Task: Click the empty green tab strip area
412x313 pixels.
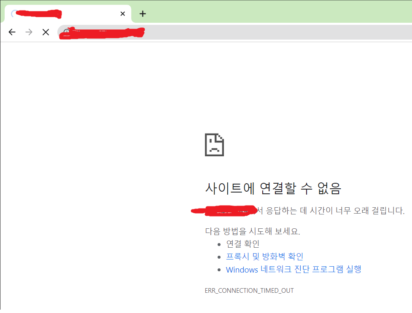Action: pos(278,12)
